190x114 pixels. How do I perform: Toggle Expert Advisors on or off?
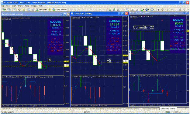(60, 9)
